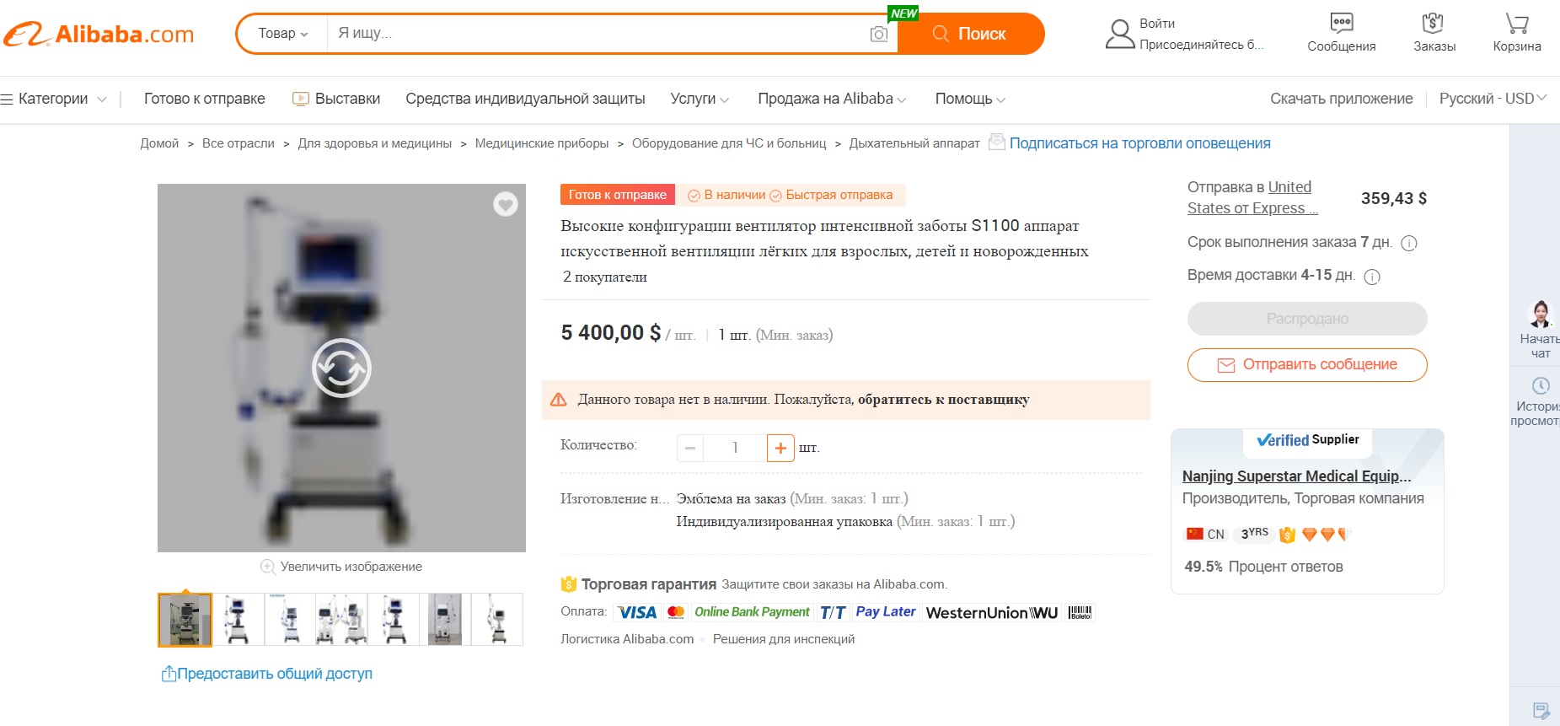1560x726 pixels.
Task: Select the second product thumbnail
Action: click(238, 620)
